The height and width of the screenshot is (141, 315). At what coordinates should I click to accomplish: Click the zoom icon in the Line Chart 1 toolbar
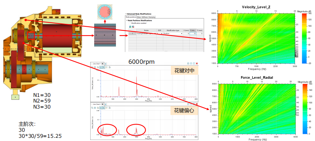92,67
